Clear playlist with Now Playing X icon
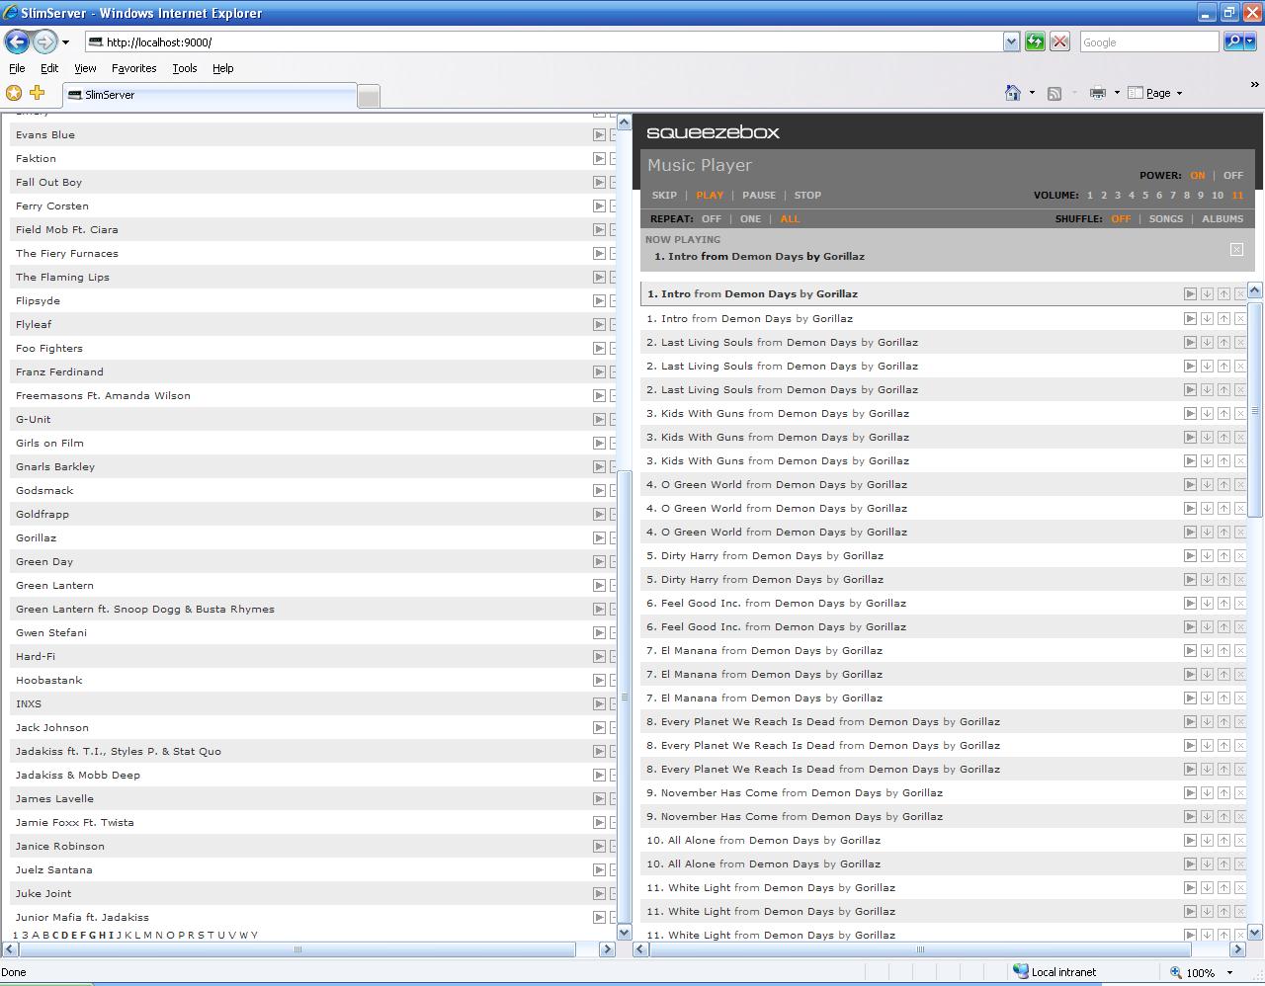 pyautogui.click(x=1236, y=249)
